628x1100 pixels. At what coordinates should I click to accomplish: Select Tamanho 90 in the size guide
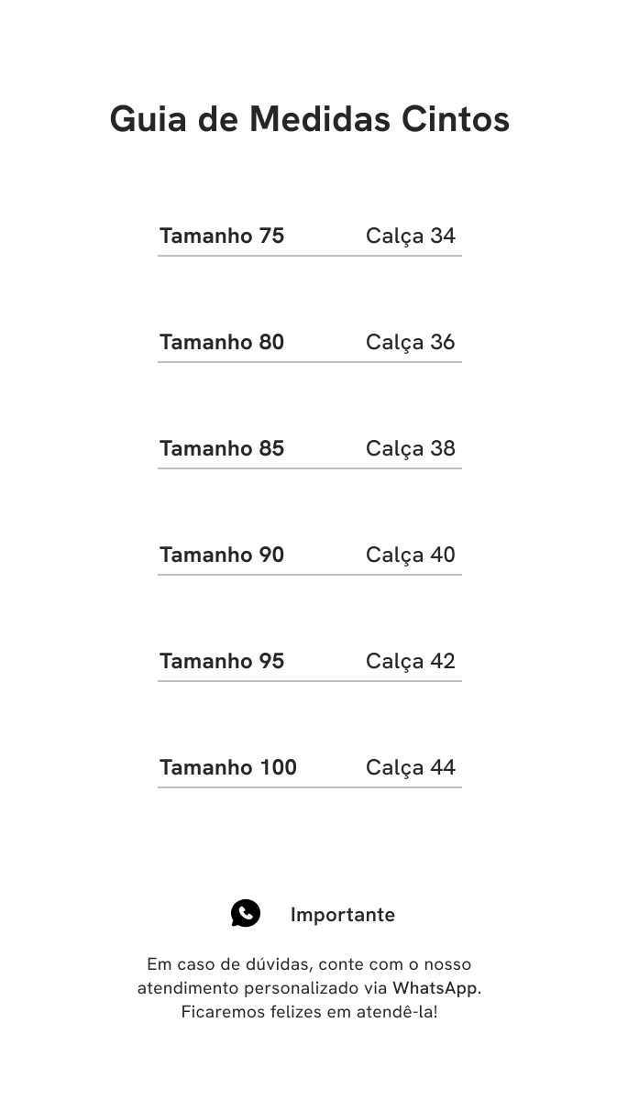(222, 555)
